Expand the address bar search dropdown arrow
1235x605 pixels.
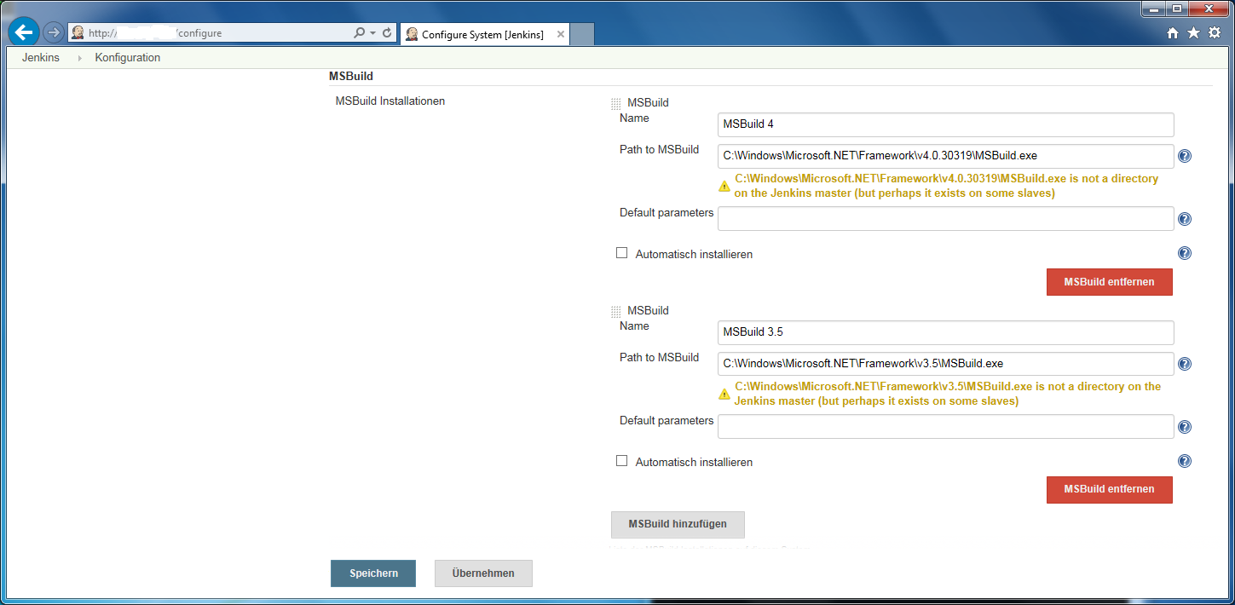[372, 33]
